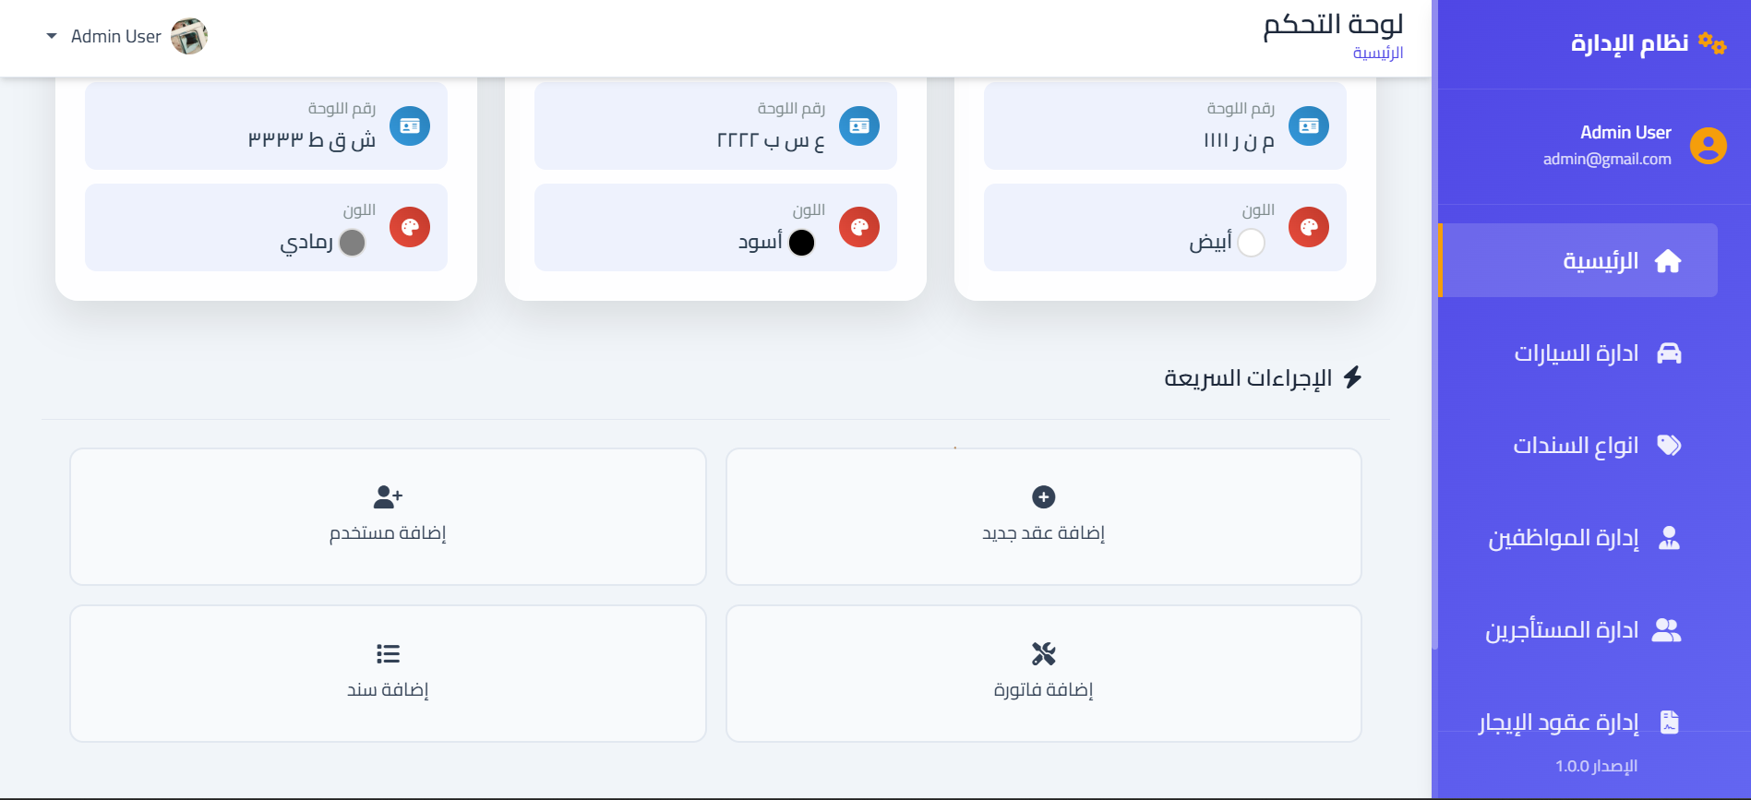The height and width of the screenshot is (800, 1751).
Task: Select the black color circle next to أسود
Action: [801, 243]
